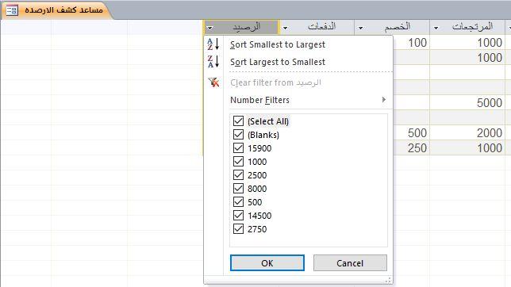Screen dimensions: 511x287
Task: Click the clear filter funnel icon
Action: (x=213, y=82)
